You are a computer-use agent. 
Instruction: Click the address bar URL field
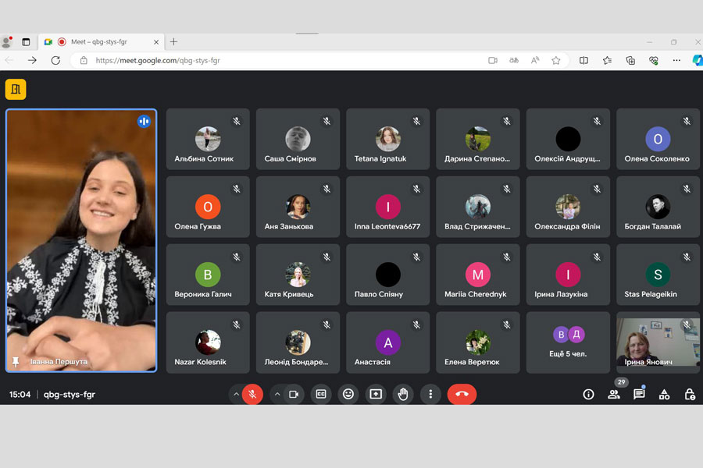click(x=287, y=61)
